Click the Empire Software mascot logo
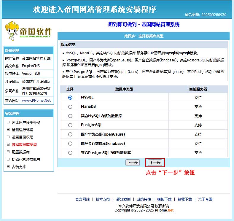 pyautogui.click(x=28, y=31)
